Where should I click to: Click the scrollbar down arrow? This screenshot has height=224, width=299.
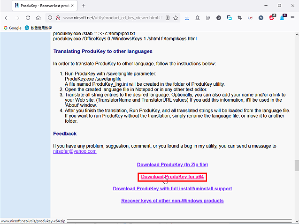tap(297, 221)
